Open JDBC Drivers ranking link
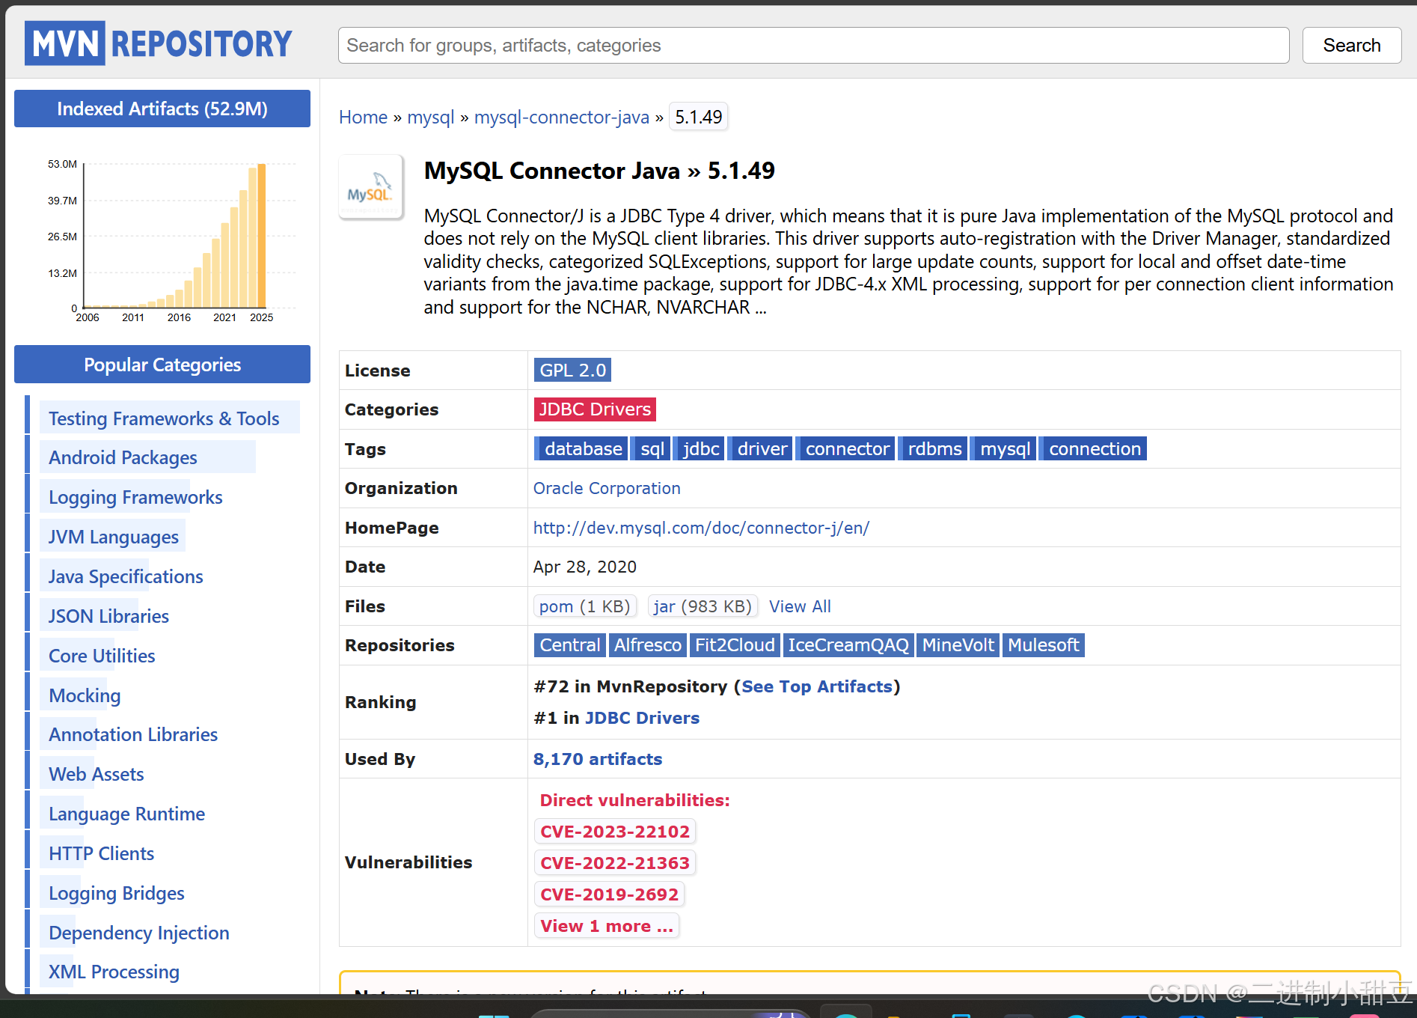1417x1018 pixels. [642, 718]
